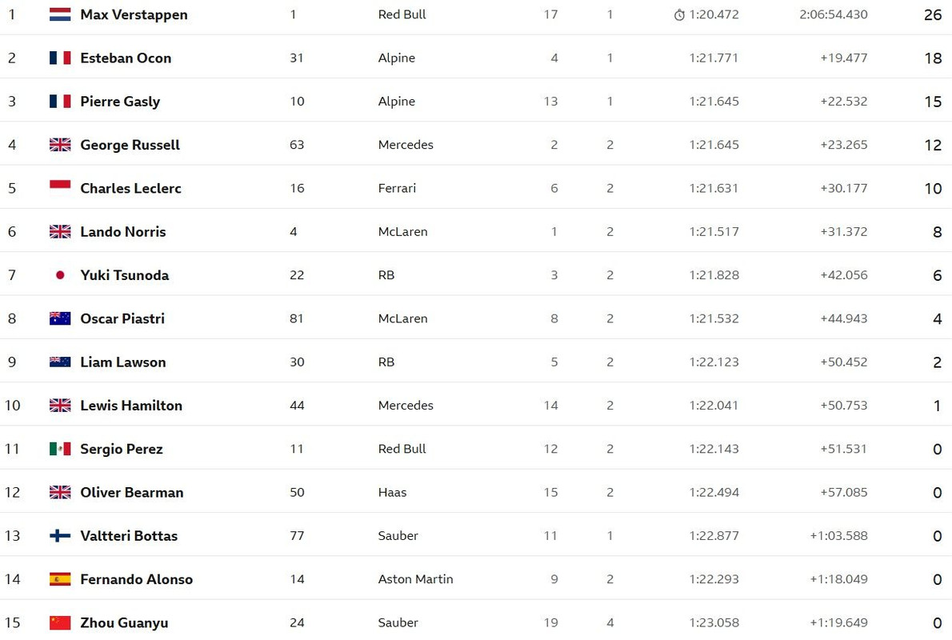
Task: Click the Haas team name for Oliver Bearman
Action: tap(392, 493)
